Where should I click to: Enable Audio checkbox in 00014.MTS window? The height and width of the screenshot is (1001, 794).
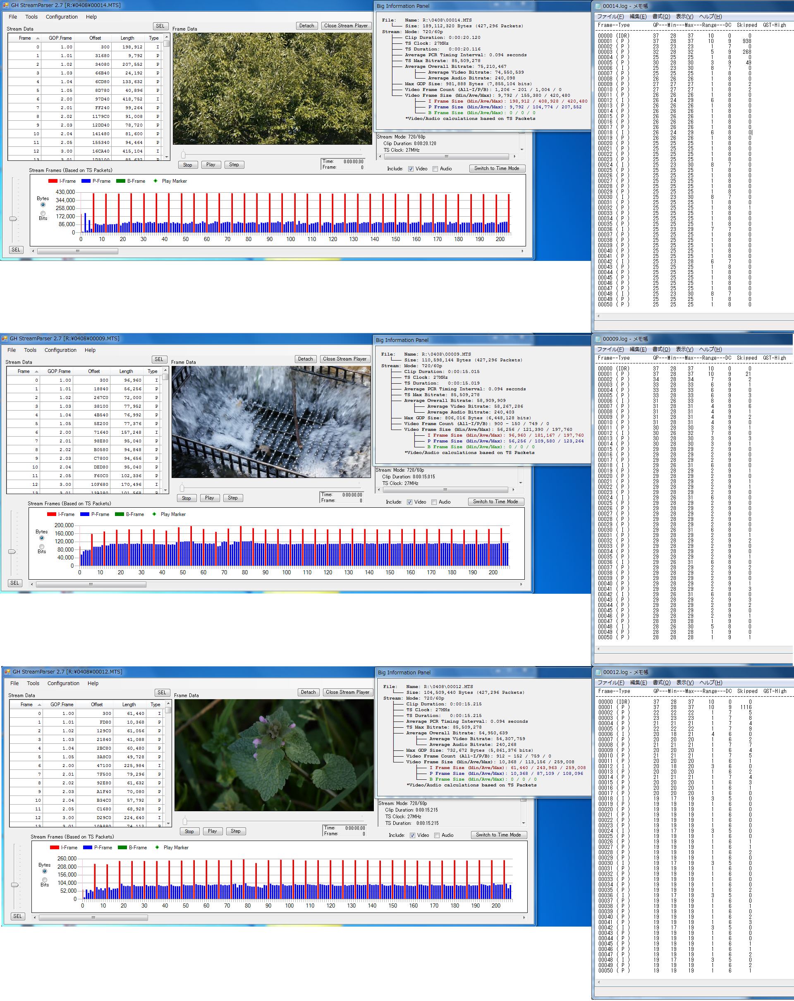pos(435,169)
